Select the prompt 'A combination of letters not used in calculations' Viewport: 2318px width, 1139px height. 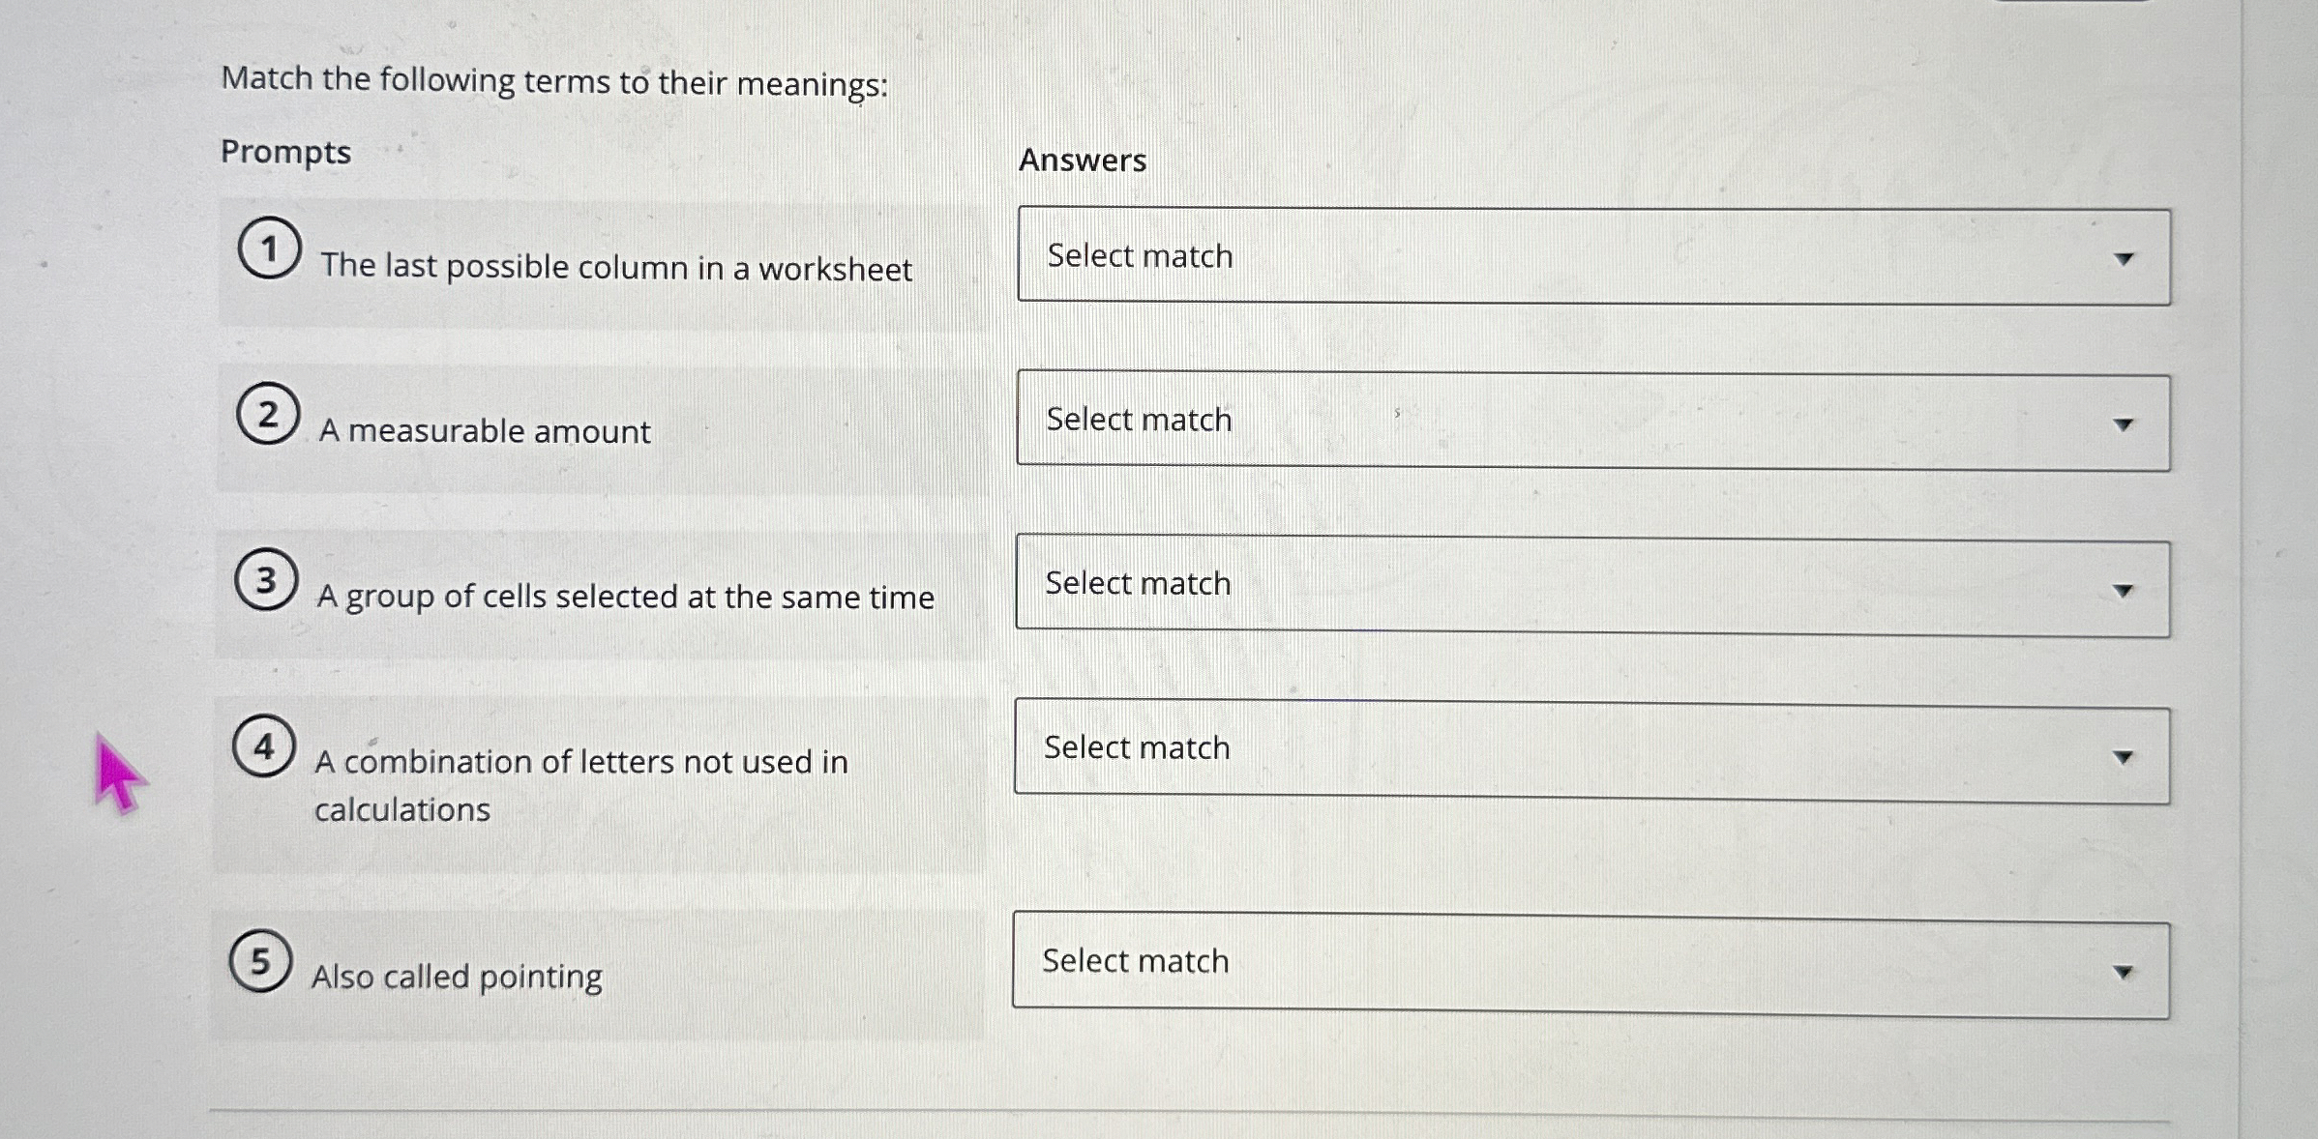[580, 783]
